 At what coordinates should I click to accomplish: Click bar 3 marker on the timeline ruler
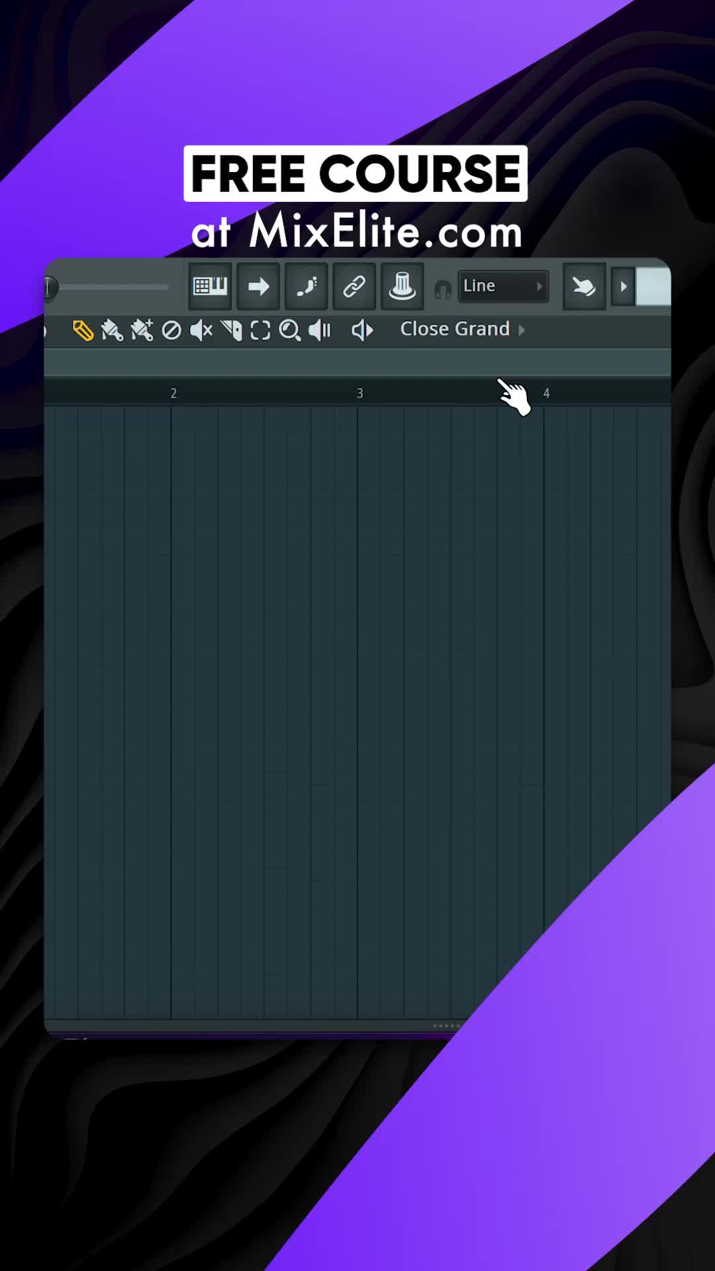(x=359, y=393)
